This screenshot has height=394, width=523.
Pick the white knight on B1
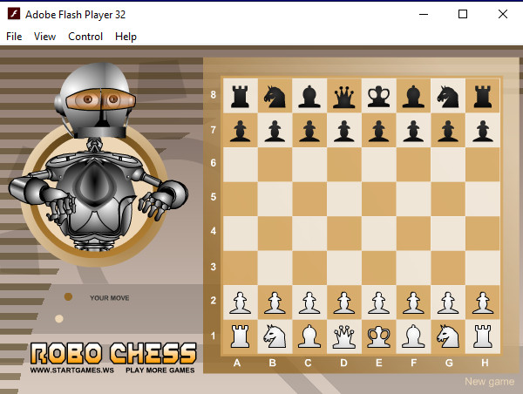275,336
